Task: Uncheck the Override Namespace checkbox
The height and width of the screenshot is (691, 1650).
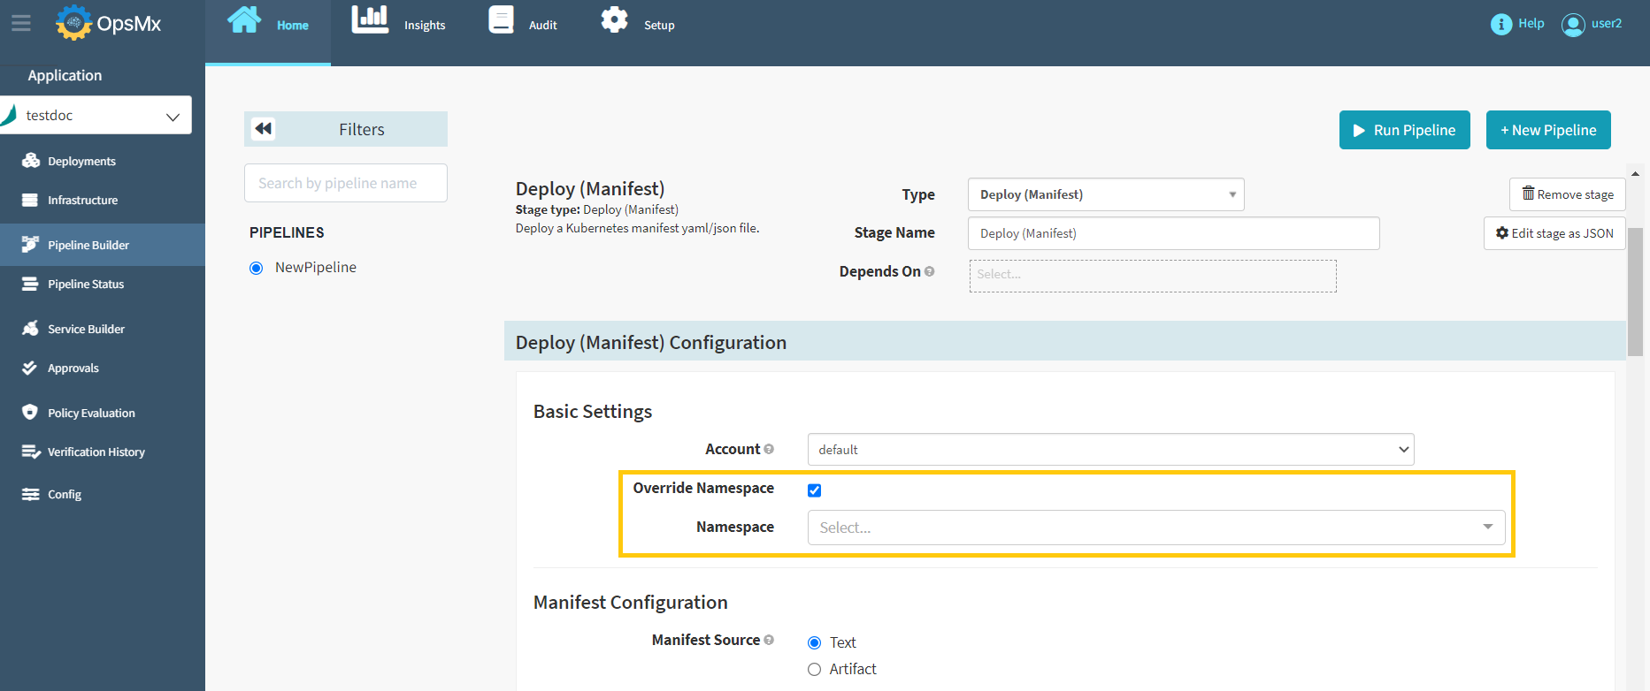Action: [x=814, y=490]
